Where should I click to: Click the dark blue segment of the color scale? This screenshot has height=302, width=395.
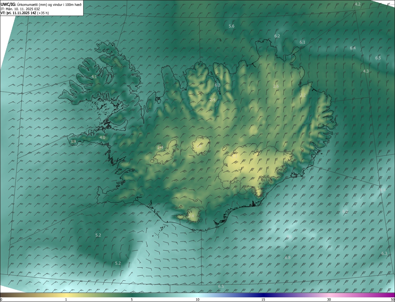263,295
